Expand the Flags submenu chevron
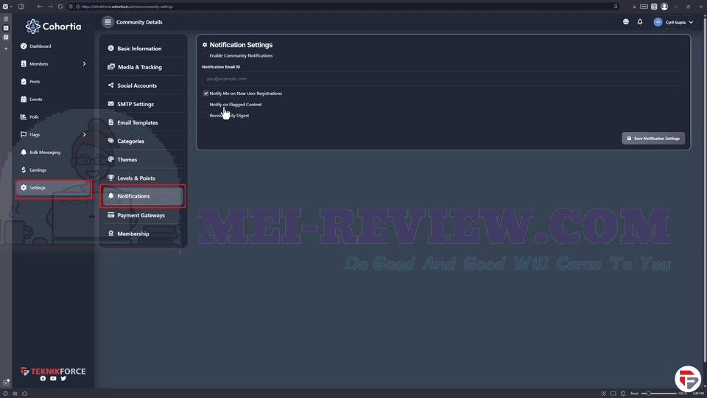 84,134
